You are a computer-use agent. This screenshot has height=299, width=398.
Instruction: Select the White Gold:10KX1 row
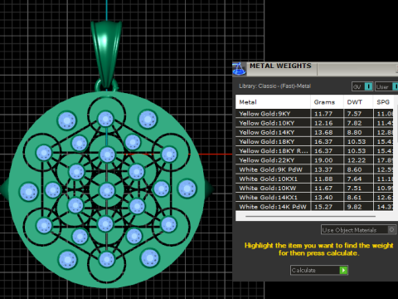point(314,179)
